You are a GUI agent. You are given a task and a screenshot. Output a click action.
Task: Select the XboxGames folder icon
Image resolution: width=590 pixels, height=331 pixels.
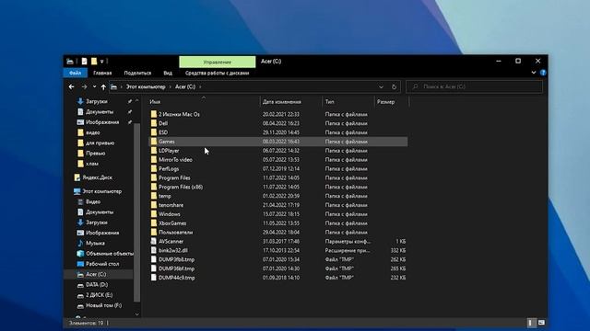pyautogui.click(x=154, y=223)
